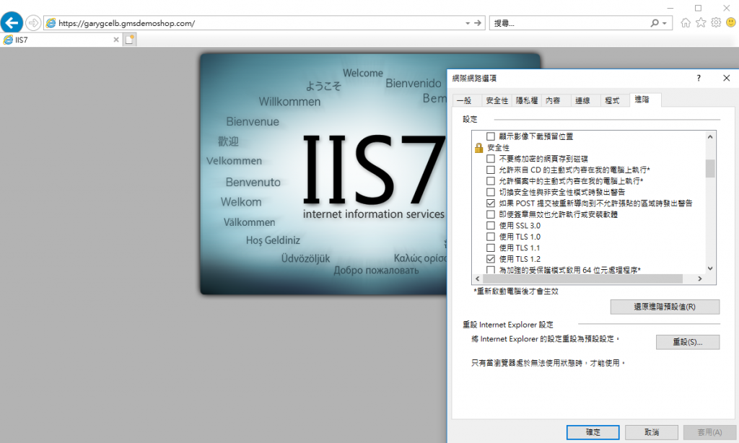739x443 pixels.
Task: Enable the 使用 TLS 1.1 checkbox
Action: (x=491, y=248)
